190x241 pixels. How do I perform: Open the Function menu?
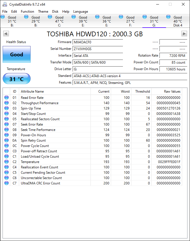[27, 12]
